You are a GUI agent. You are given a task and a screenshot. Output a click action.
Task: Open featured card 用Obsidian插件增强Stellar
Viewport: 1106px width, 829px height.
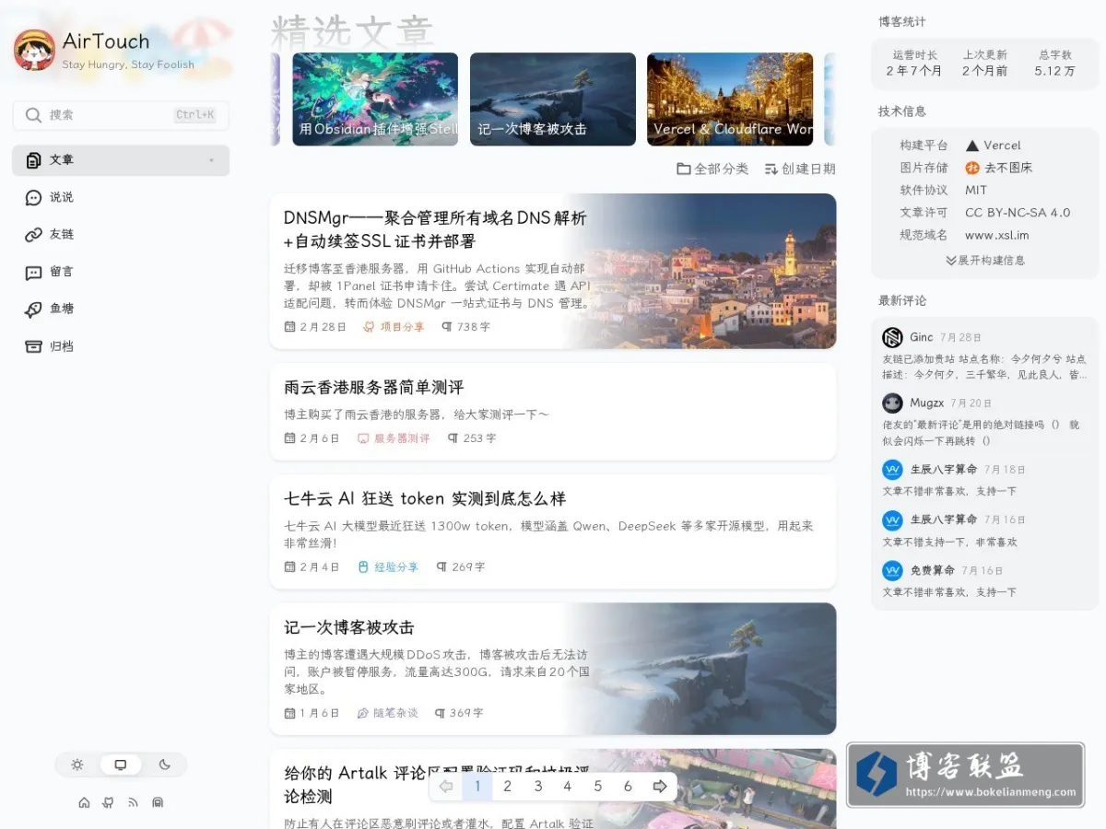pyautogui.click(x=375, y=99)
